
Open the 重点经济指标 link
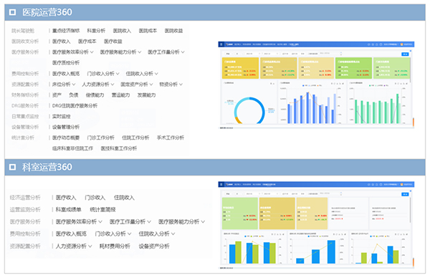pos(66,31)
